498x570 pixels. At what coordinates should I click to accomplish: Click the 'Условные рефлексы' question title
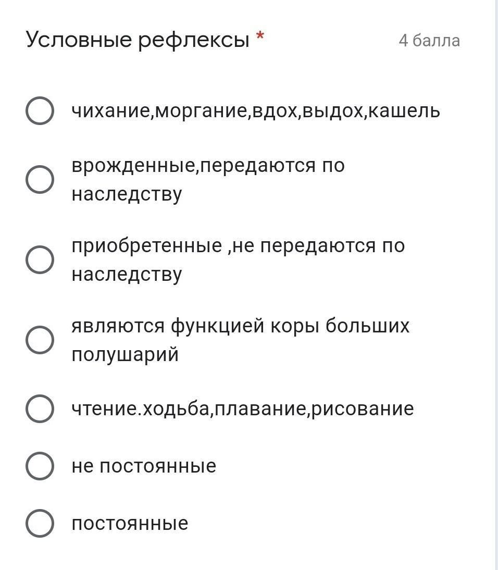click(138, 40)
